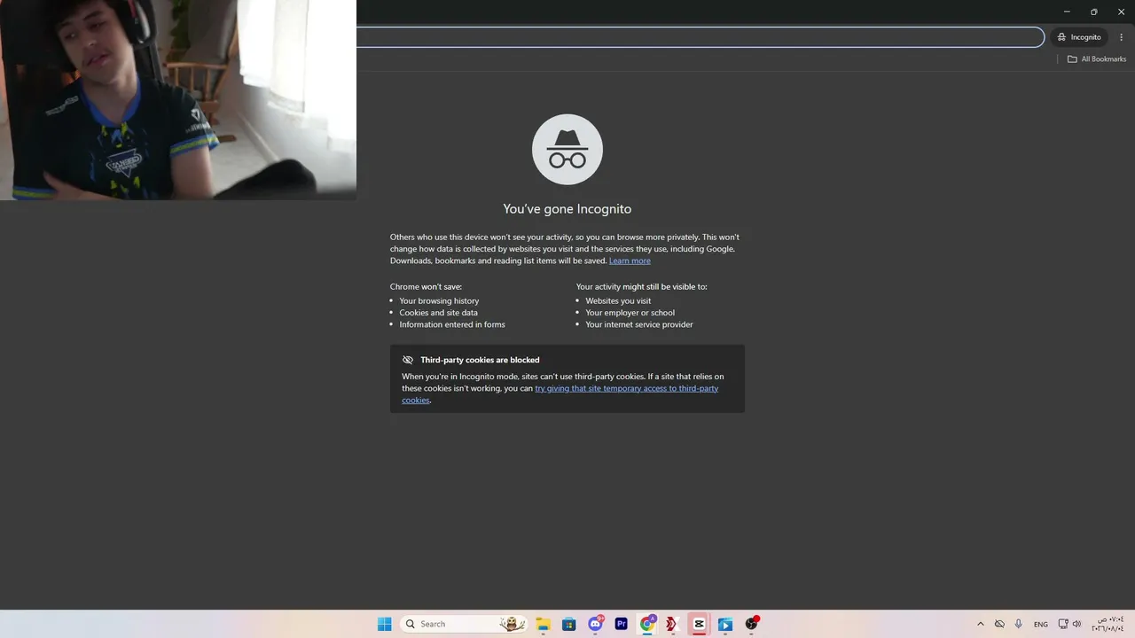Image resolution: width=1135 pixels, height=638 pixels.
Task: Click the microphone icon in the system tray
Action: [x=1019, y=624]
